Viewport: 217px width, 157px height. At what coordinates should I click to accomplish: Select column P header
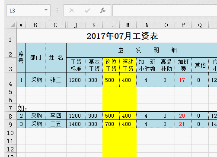tap(183, 25)
